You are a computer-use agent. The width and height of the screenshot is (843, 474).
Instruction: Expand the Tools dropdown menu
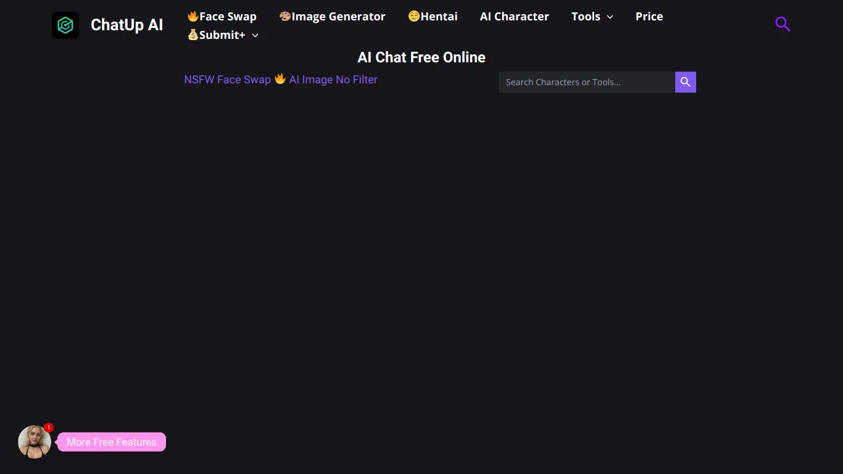592,17
